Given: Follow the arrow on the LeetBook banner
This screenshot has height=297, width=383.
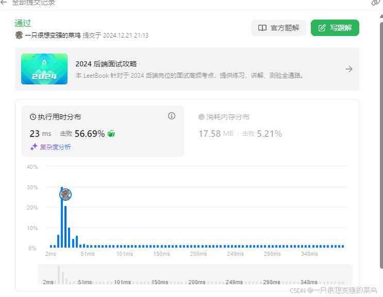Looking at the screenshot, I should [349, 69].
